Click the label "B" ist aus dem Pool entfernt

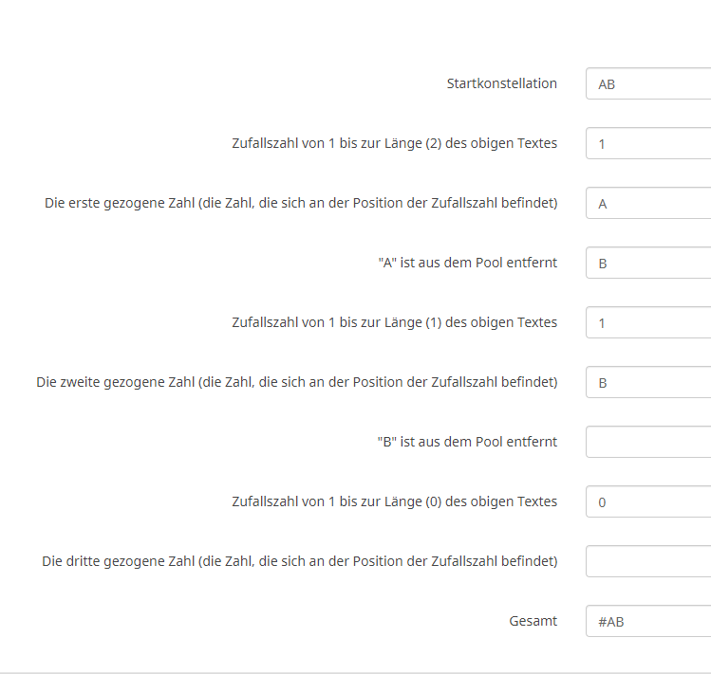pos(467,442)
